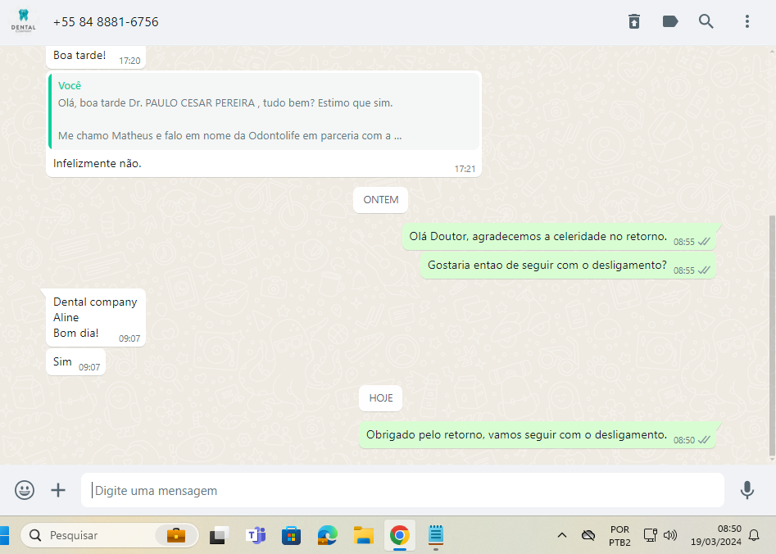Select the 'Dental company Aline Bom dia!' message
This screenshot has width=776, height=554.
point(96,318)
